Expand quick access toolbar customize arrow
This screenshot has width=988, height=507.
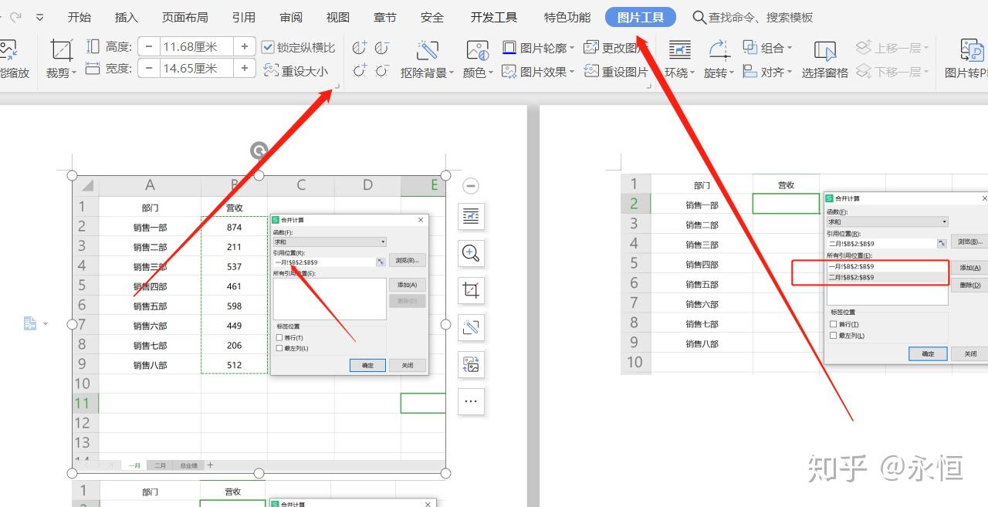click(40, 17)
